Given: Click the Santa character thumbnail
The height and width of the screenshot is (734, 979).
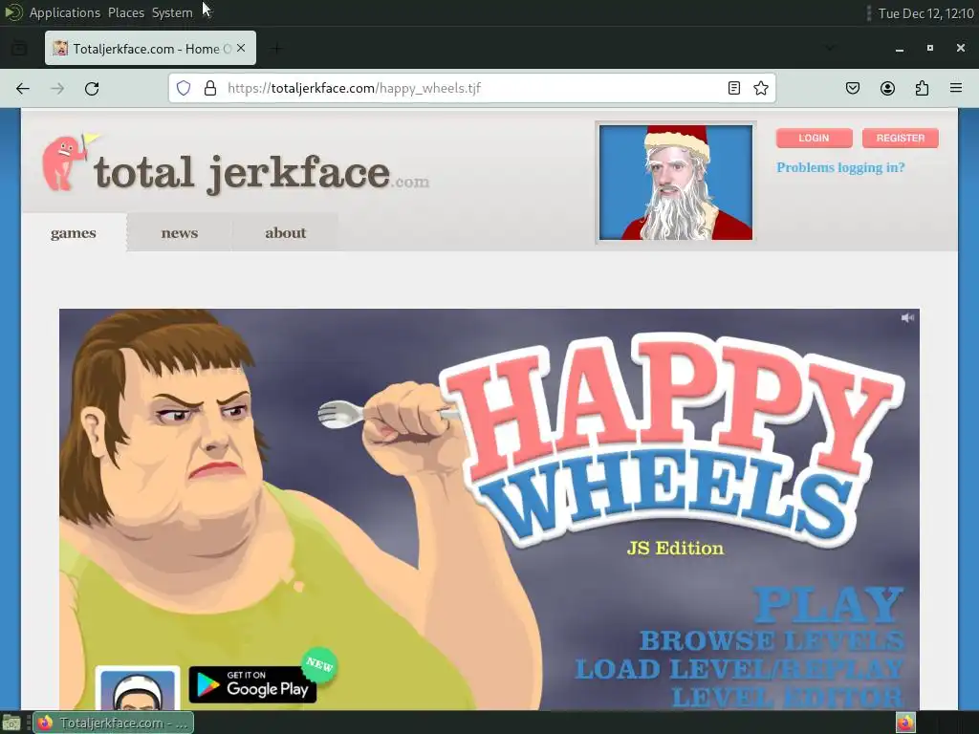Looking at the screenshot, I should 676,183.
